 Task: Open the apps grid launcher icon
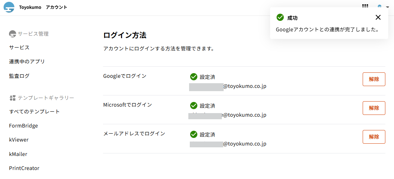tap(365, 6)
